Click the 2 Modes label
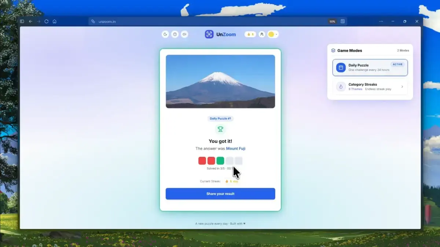Screen dimensions: 440x247 coord(403,51)
